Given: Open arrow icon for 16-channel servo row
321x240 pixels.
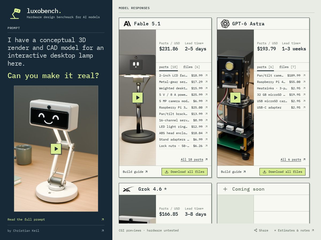Looking at the screenshot, I should [x=206, y=120].
